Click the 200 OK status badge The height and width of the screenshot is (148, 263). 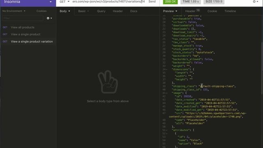pos(171,2)
